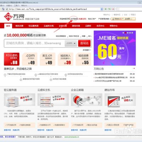This screenshot has height=142, width=142.
Task: Expand the 产品管理 dropdown in header
Action: (104, 19)
